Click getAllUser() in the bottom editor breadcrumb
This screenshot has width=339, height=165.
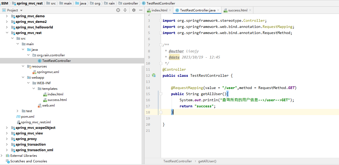[x=207, y=161]
